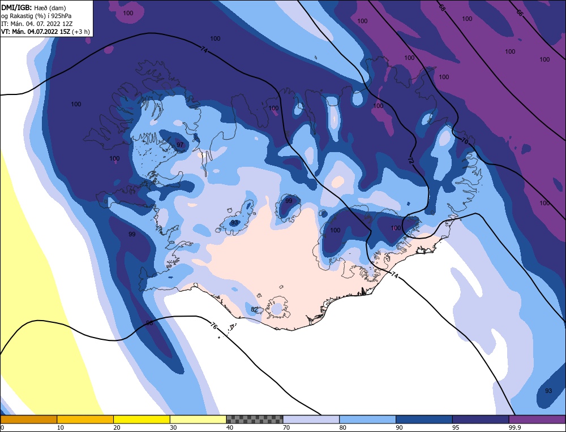Click the '70' height contour label
Screen dimensions: 566x432
point(465,141)
